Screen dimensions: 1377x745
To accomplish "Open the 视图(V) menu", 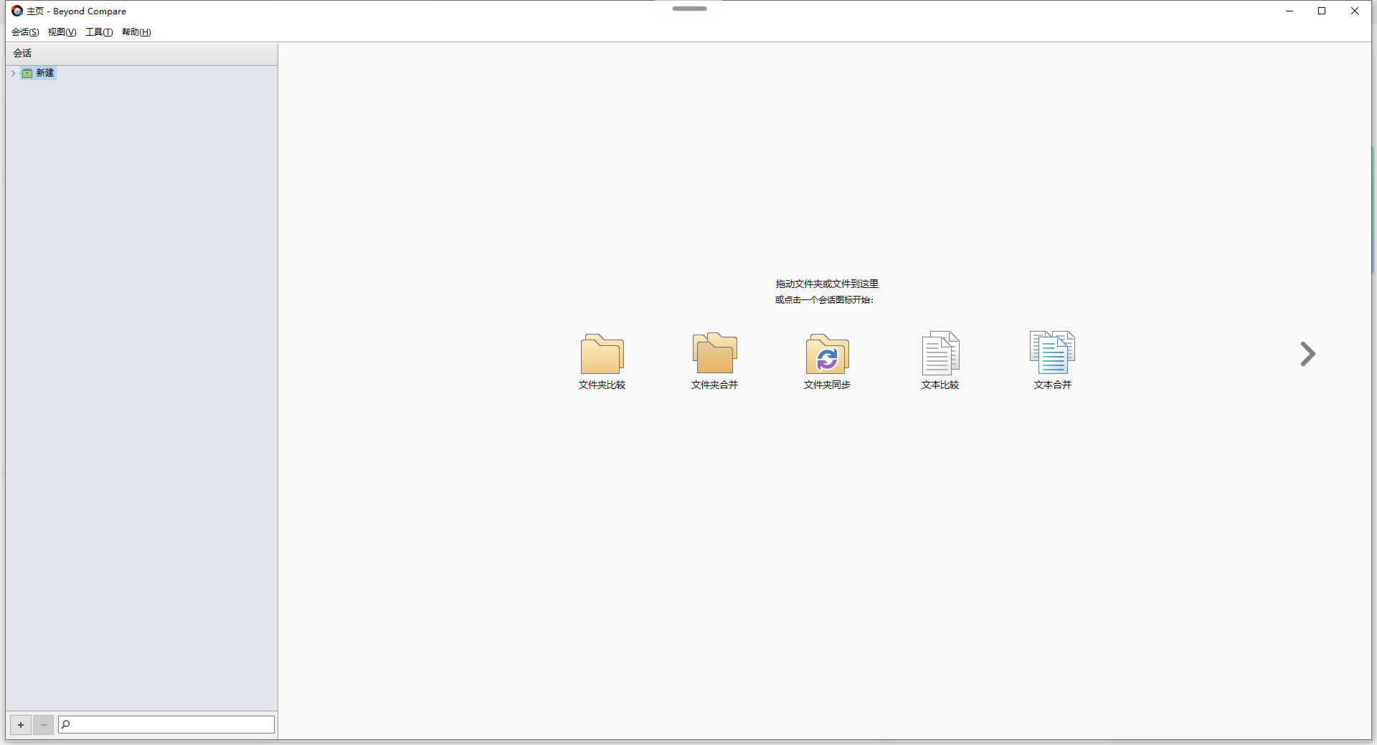I will (62, 32).
